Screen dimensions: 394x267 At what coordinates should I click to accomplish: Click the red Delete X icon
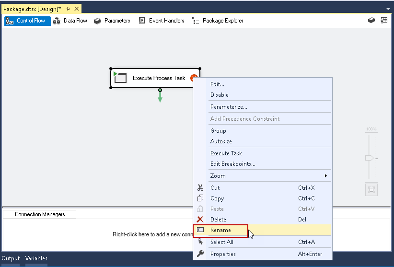click(x=200, y=220)
